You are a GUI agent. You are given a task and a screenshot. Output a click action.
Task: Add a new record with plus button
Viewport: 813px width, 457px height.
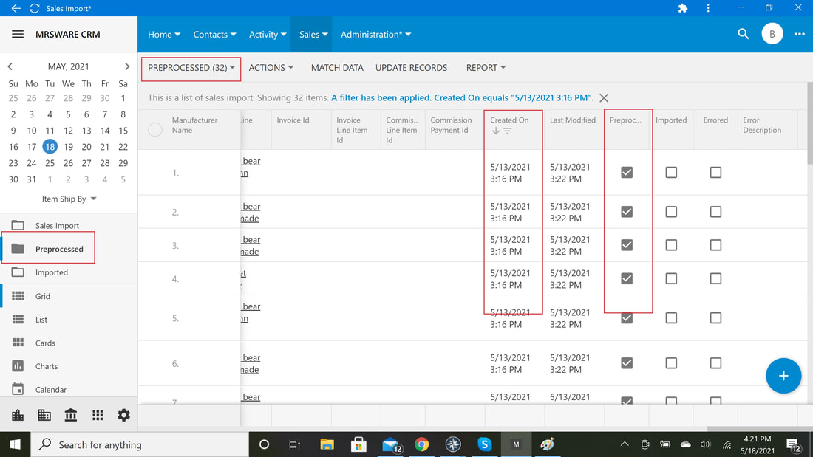(783, 376)
